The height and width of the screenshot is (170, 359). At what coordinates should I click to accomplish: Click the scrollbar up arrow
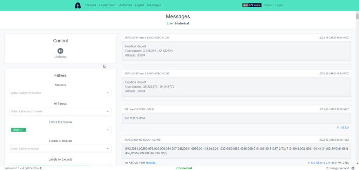point(357,12)
